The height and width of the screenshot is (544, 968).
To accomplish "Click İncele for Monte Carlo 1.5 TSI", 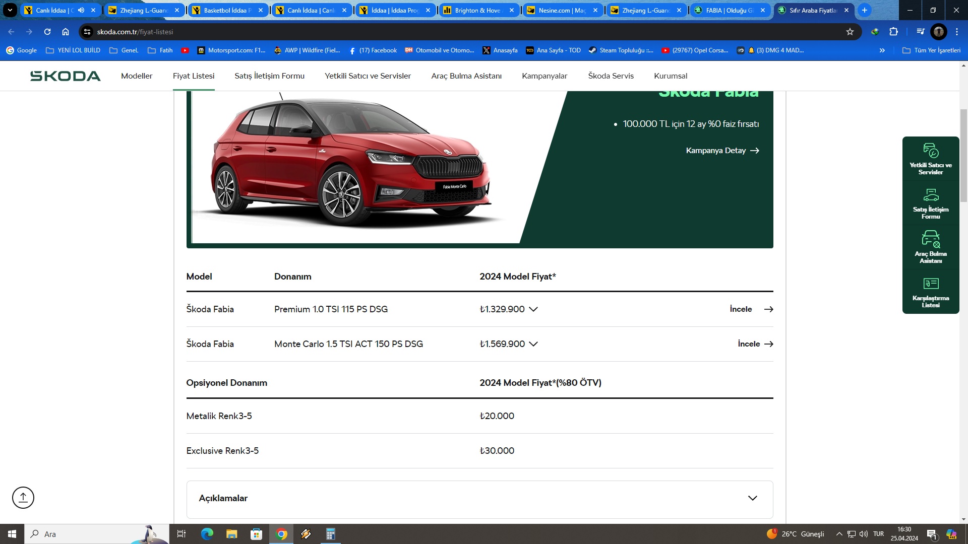I will pos(755,344).
